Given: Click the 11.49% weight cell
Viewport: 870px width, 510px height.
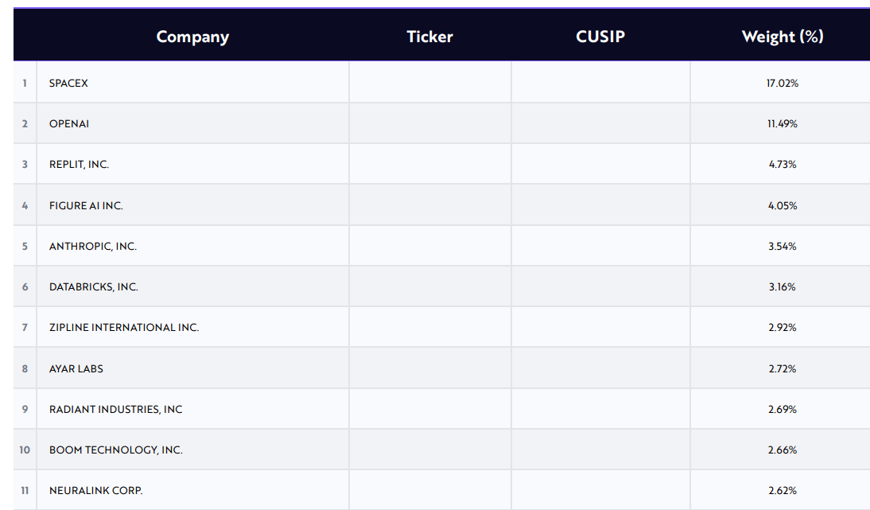Looking at the screenshot, I should tap(783, 123).
